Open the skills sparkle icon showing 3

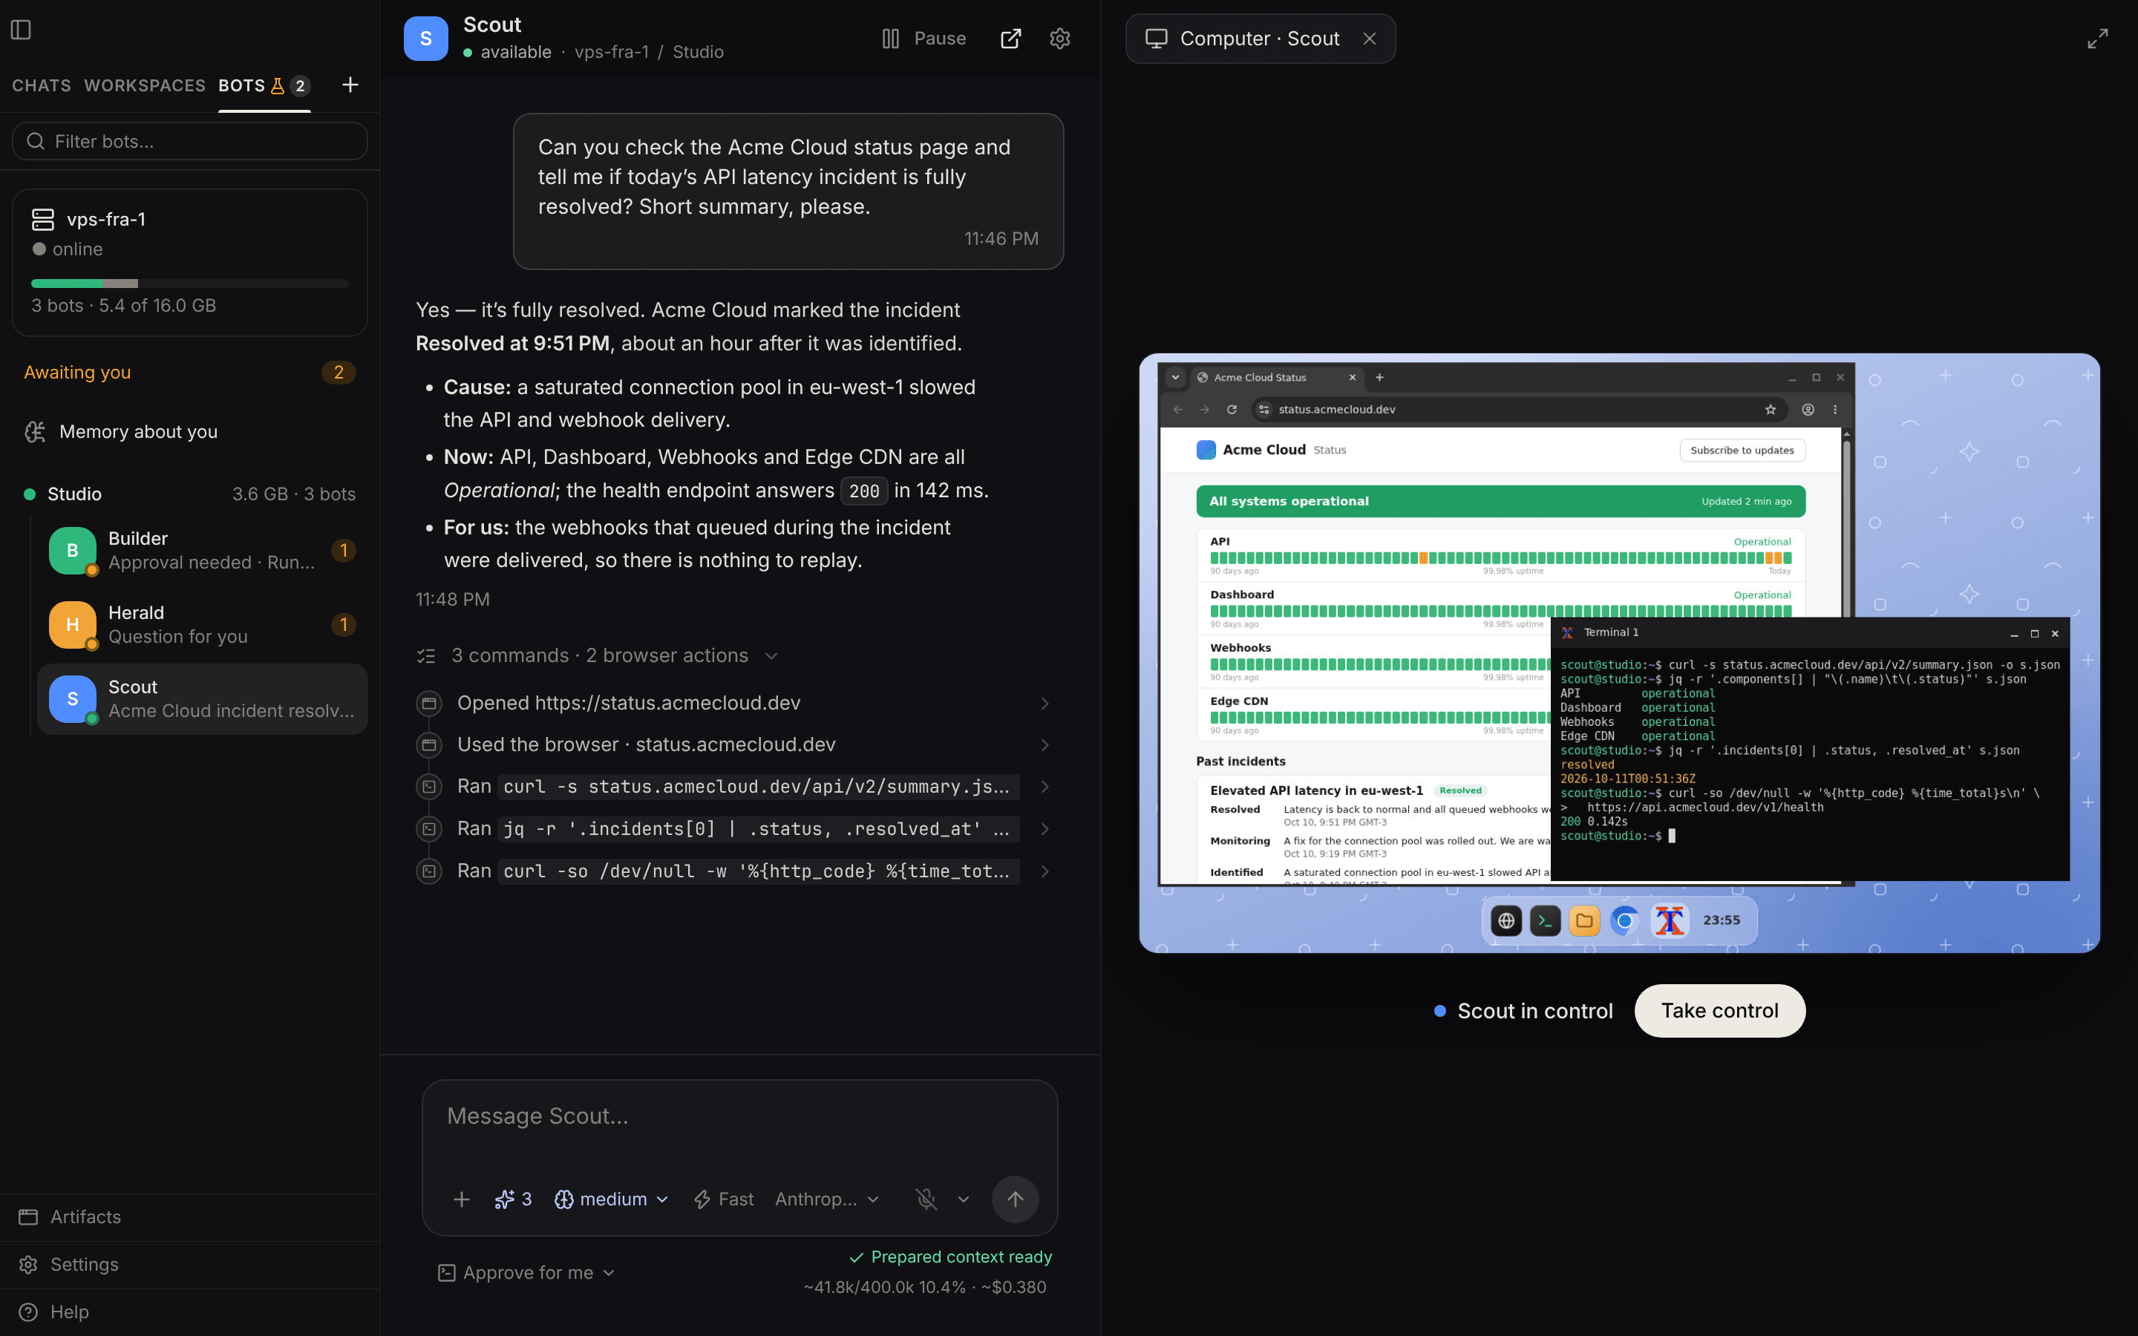[x=513, y=1199]
